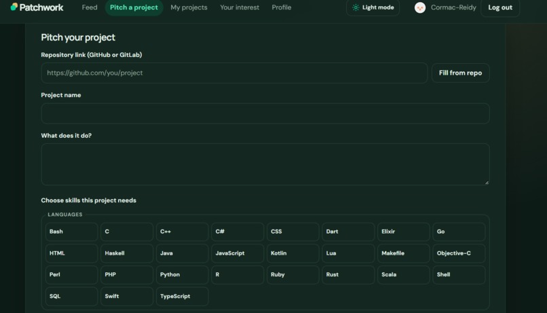This screenshot has width=547, height=313.
Task: Select the Kotlin skill chip
Action: (293, 253)
